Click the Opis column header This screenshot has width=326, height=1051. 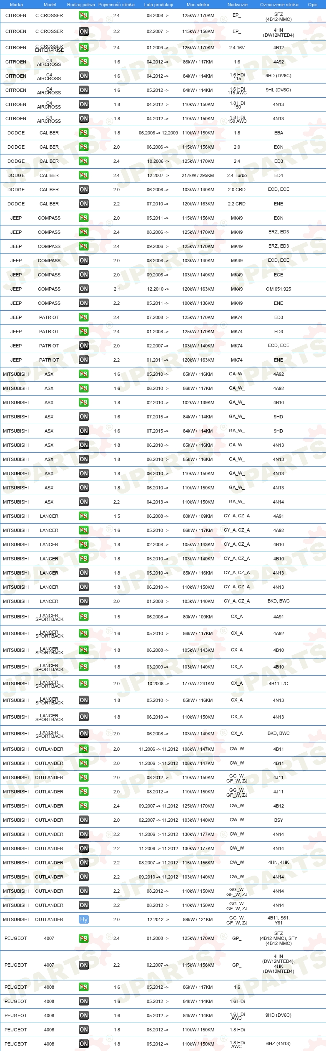click(x=313, y=5)
